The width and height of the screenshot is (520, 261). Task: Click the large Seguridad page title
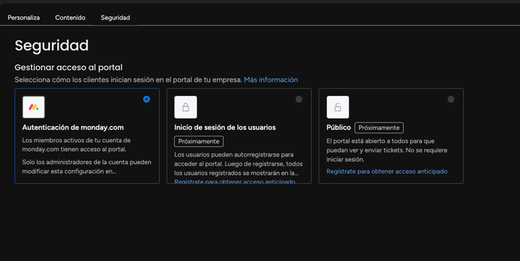[52, 45]
